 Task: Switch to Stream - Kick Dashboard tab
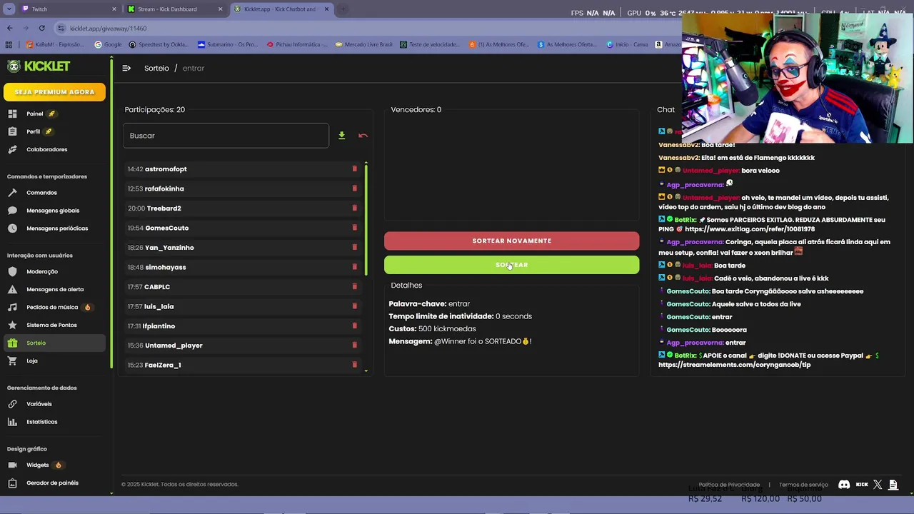click(174, 9)
